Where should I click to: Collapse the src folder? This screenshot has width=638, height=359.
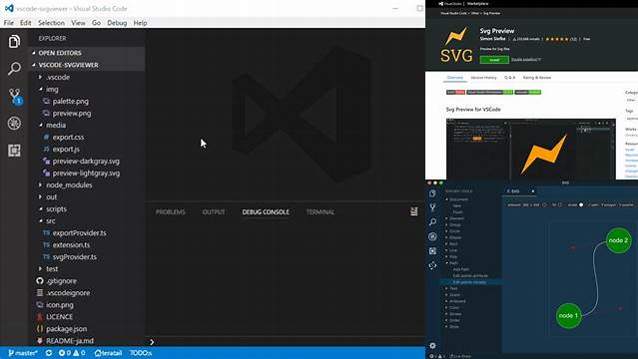[x=40, y=220]
